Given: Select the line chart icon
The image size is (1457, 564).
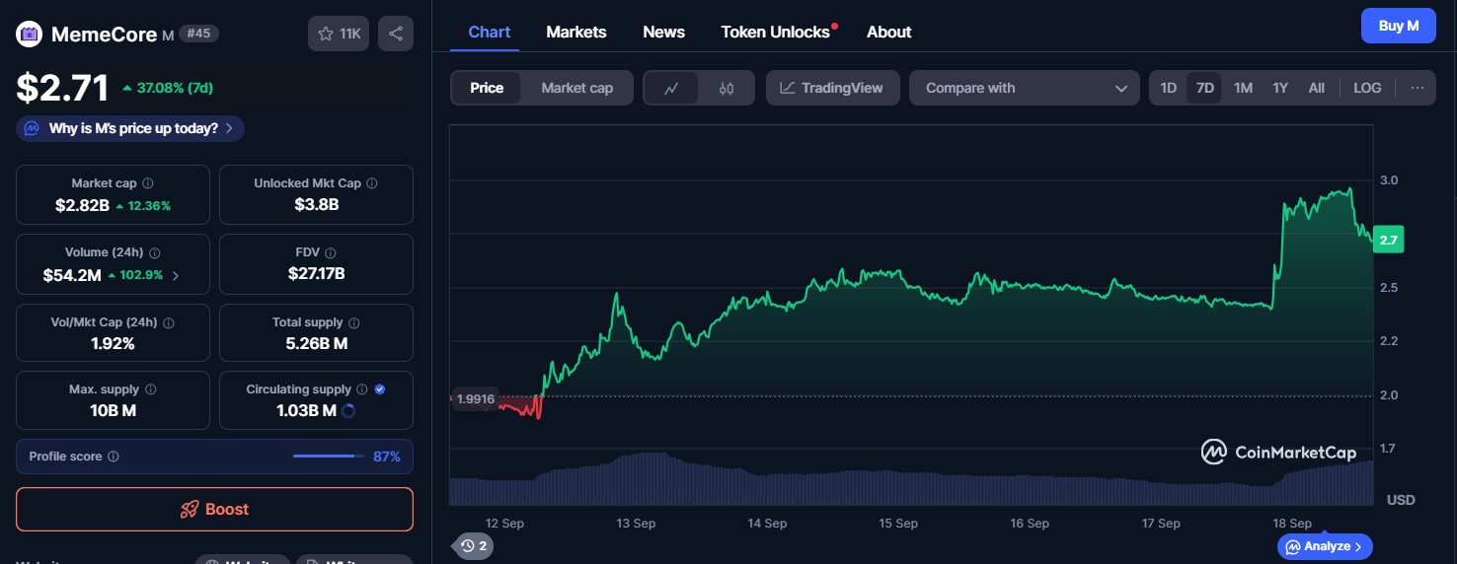Looking at the screenshot, I should coord(671,88).
